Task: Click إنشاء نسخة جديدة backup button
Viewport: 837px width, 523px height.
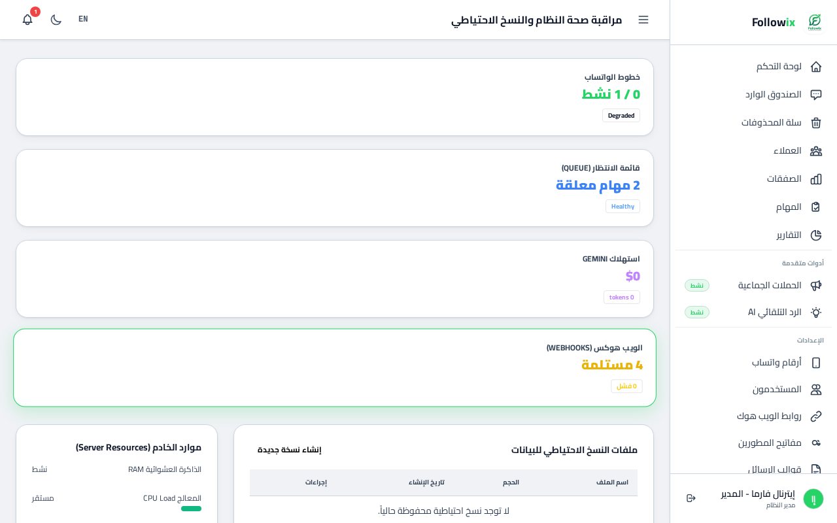Action: point(289,450)
